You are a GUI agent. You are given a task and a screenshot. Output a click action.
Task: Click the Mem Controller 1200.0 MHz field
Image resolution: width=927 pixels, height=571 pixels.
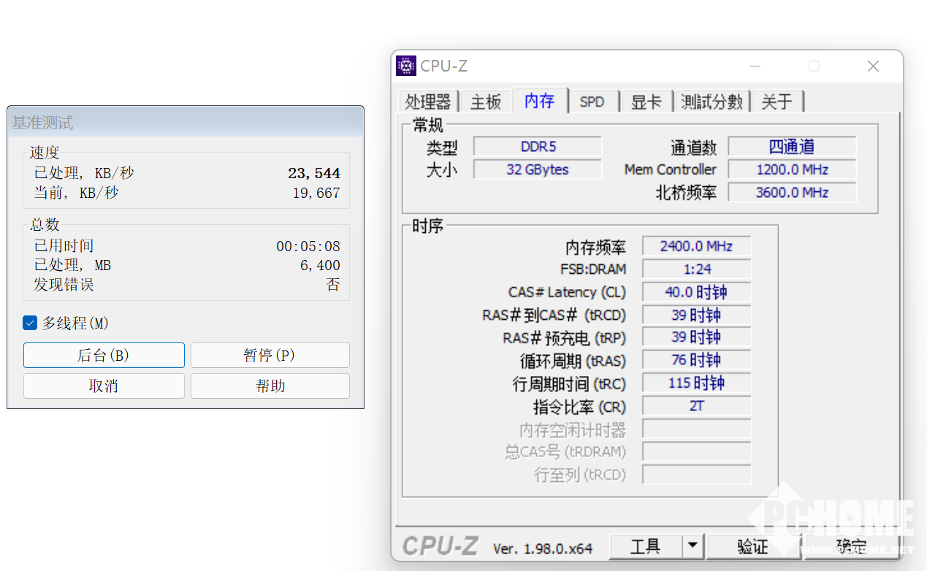[792, 169]
